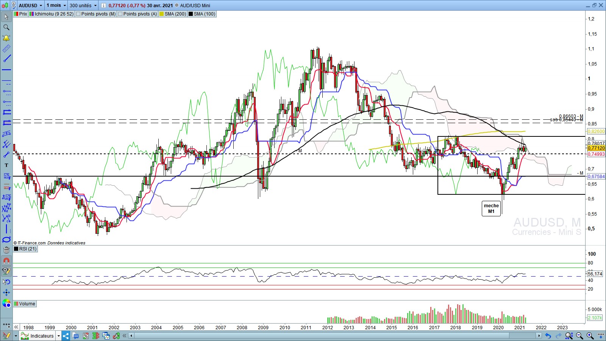Click the SMA (200) yellow color swatch

pos(161,14)
